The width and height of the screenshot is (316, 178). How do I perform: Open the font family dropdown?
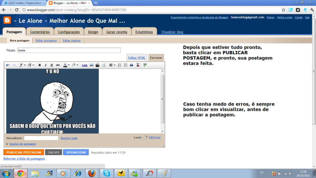click(x=23, y=65)
